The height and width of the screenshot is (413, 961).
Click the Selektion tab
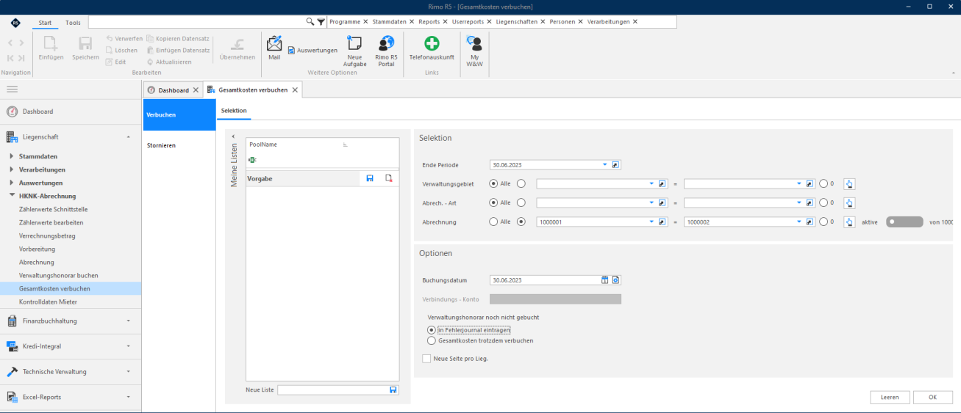(234, 110)
